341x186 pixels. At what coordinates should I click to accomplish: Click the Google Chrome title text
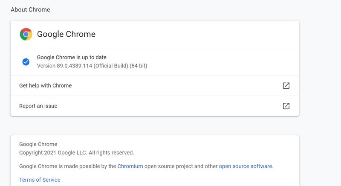pyautogui.click(x=66, y=34)
